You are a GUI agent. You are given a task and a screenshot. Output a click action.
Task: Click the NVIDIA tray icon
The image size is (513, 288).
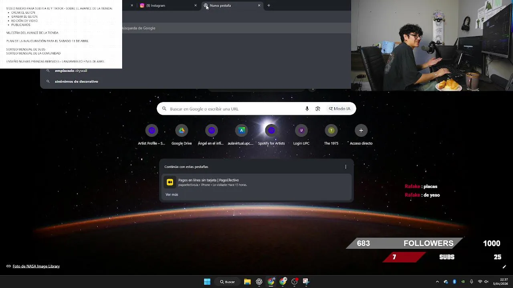pyautogui.click(x=463, y=282)
